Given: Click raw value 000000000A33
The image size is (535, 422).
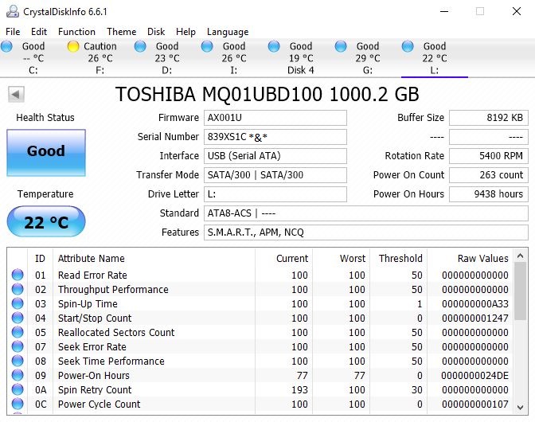Looking at the screenshot, I should coord(475,303).
